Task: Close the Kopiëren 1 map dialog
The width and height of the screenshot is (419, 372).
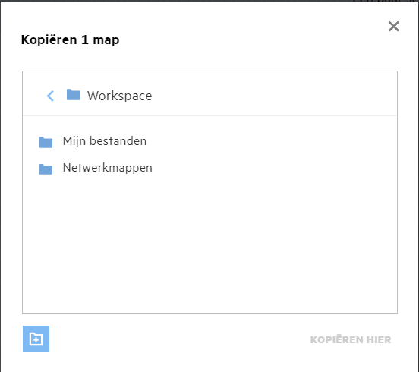Action: pyautogui.click(x=394, y=26)
